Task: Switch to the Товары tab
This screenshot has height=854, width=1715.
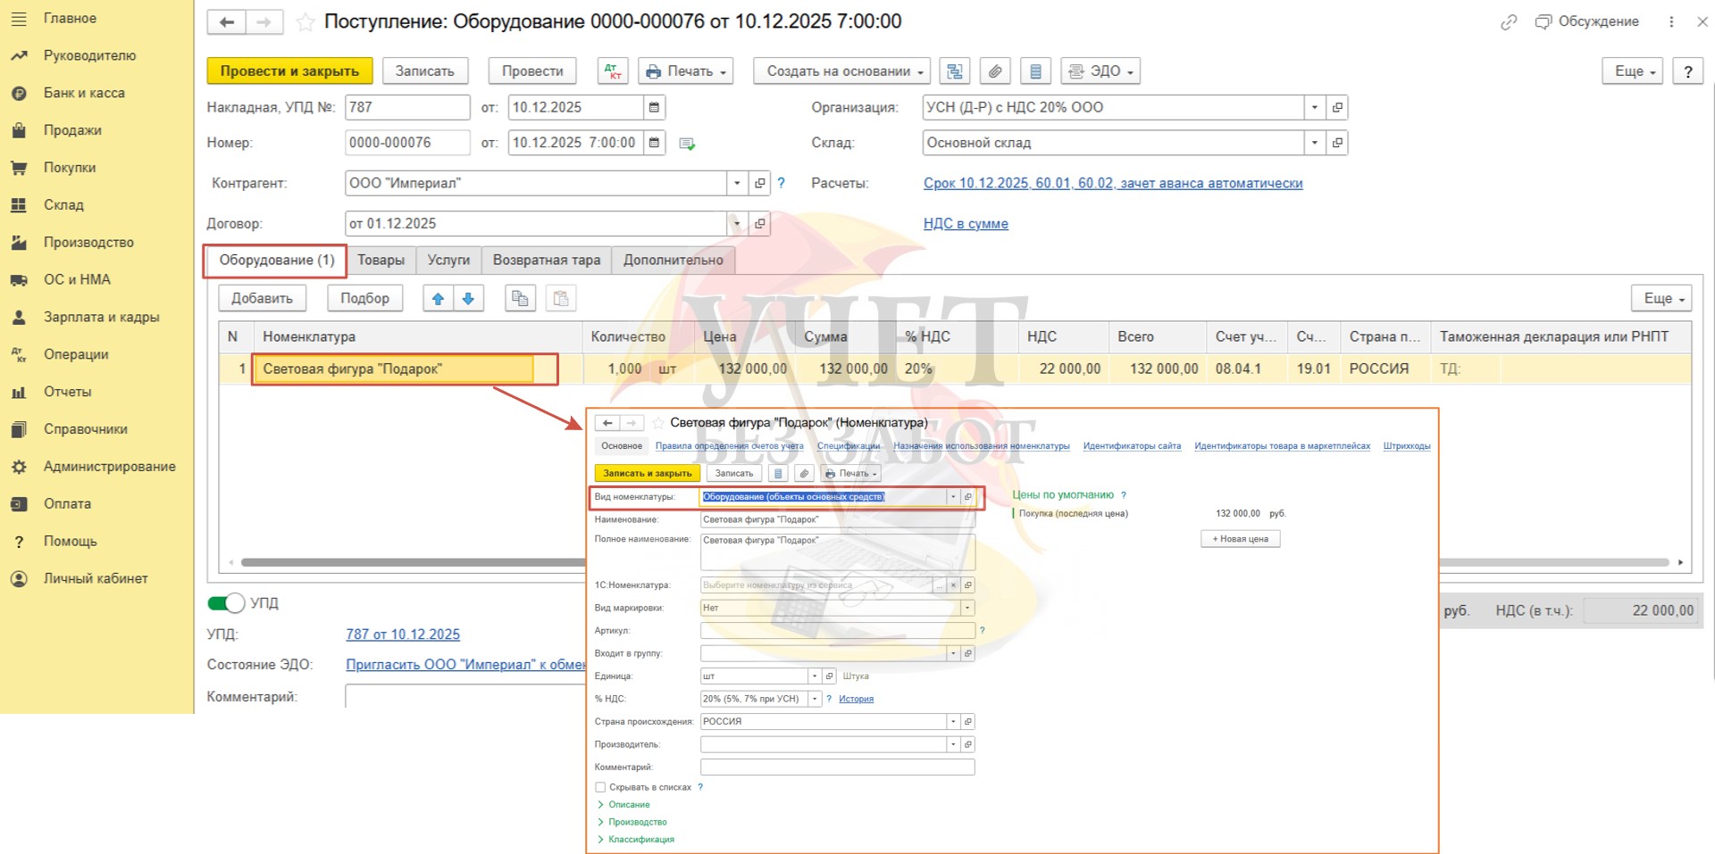Action: point(381,261)
